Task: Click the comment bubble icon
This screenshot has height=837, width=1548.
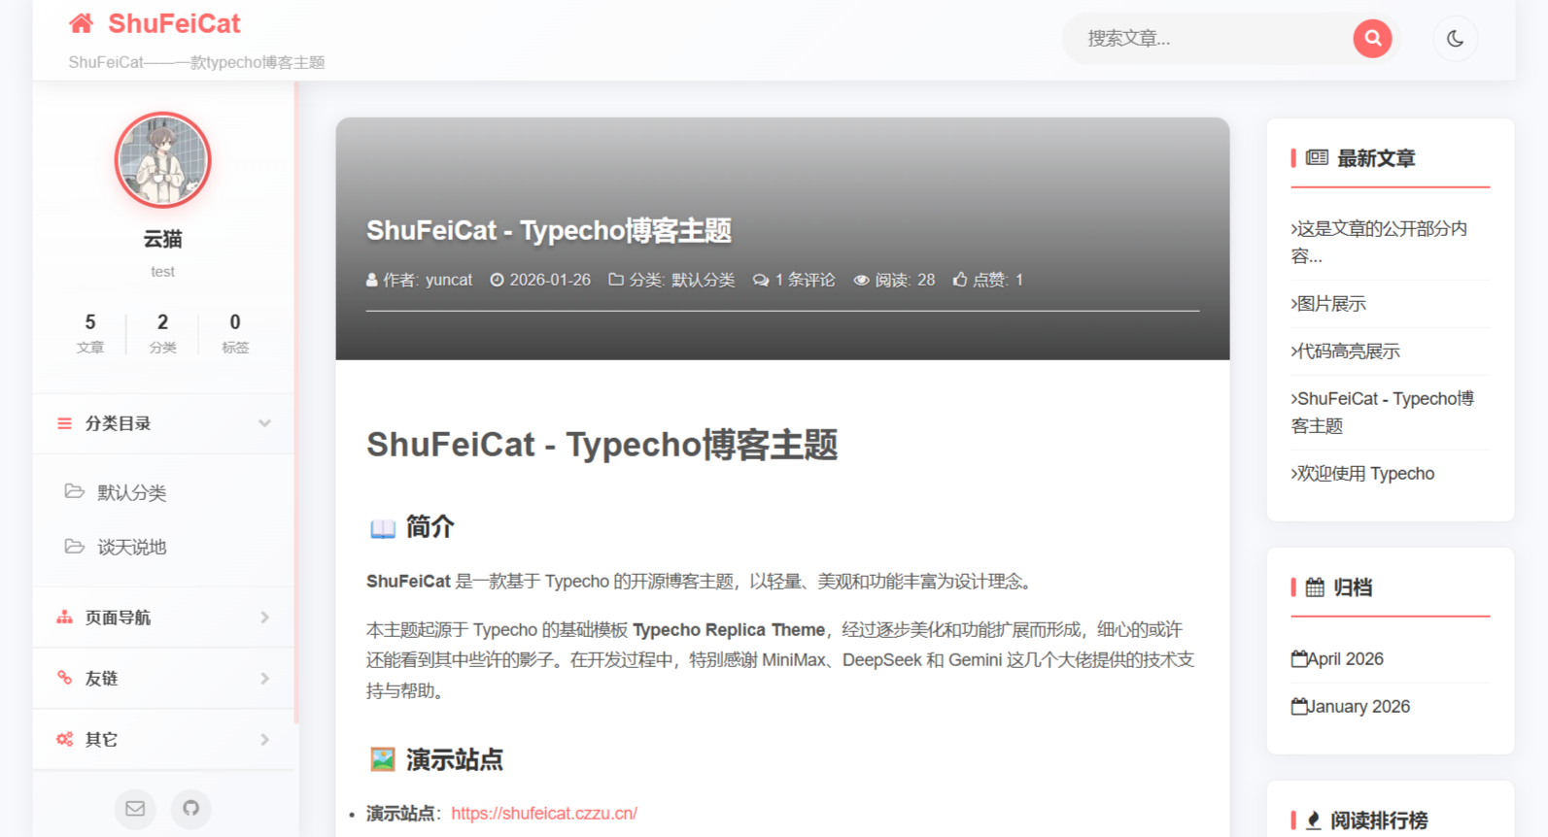Action: pyautogui.click(x=761, y=280)
